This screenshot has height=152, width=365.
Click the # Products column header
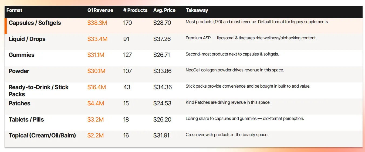(x=135, y=10)
